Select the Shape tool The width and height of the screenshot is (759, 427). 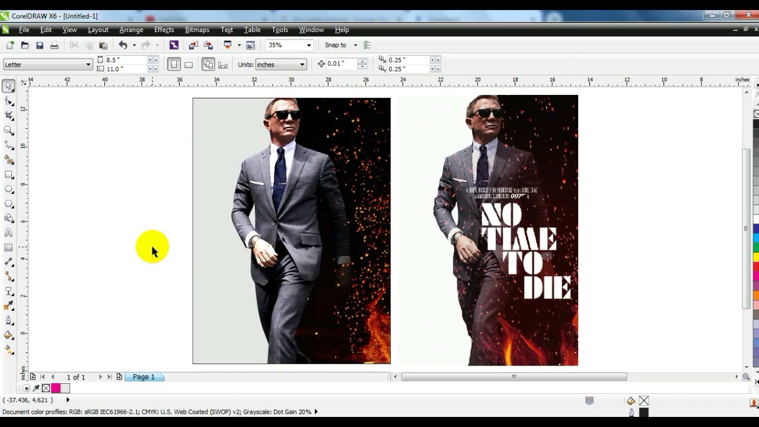pyautogui.click(x=9, y=101)
